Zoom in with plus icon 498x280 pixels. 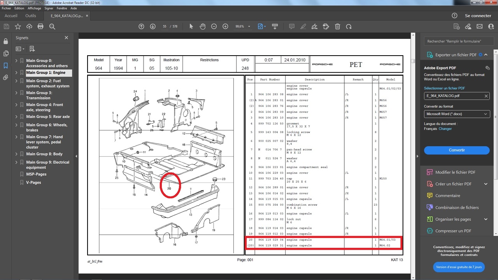point(225,26)
